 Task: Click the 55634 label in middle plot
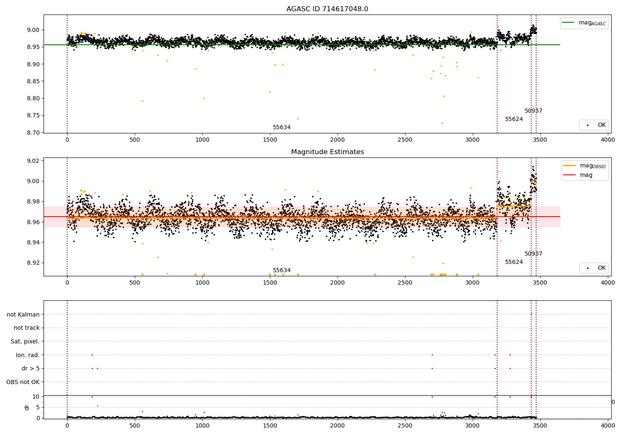coord(282,271)
